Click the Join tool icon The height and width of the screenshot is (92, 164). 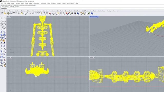2,40
